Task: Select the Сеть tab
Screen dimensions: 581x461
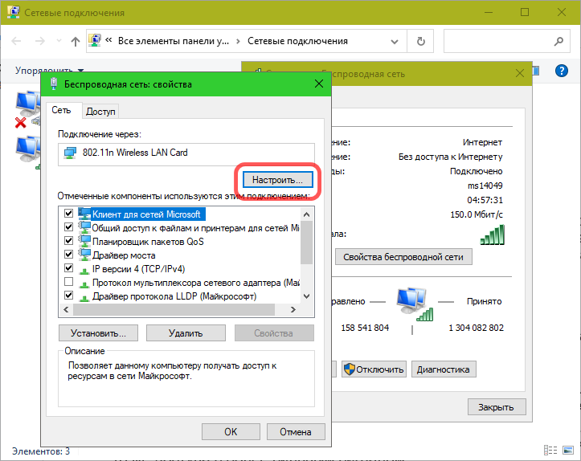Action: click(62, 111)
